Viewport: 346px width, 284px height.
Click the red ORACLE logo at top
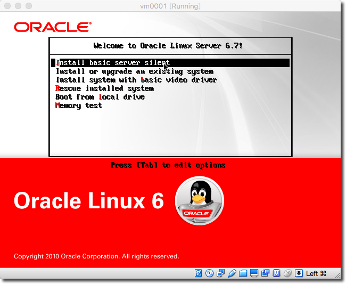coord(53,27)
